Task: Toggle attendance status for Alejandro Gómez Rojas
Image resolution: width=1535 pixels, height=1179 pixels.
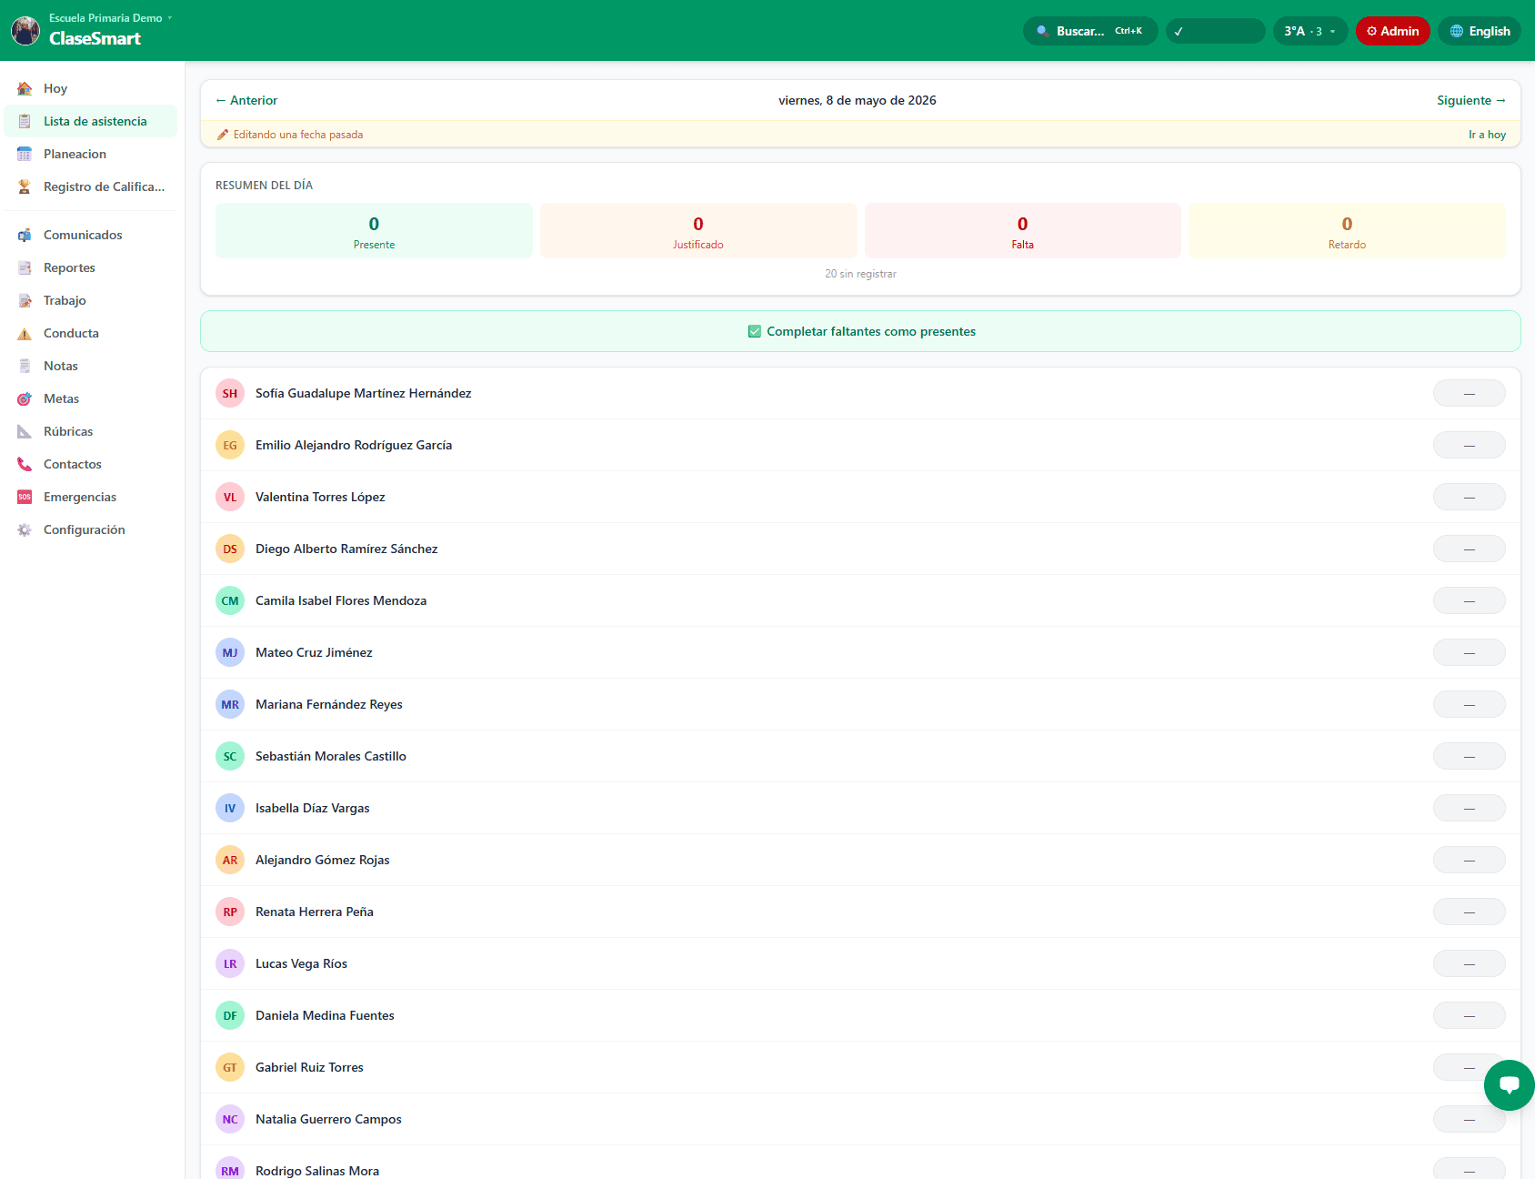Action: (x=1469, y=860)
